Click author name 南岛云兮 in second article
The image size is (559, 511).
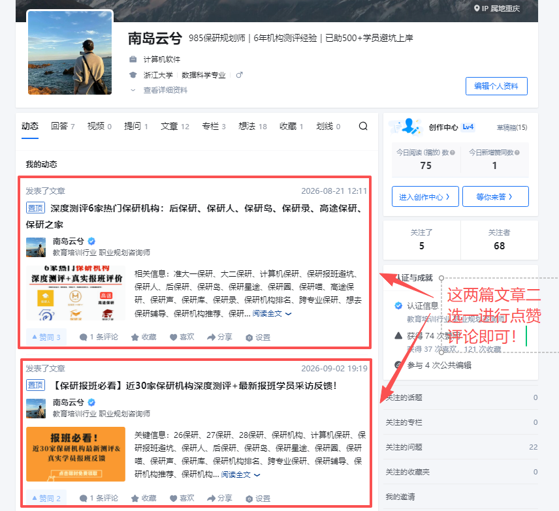(69, 402)
